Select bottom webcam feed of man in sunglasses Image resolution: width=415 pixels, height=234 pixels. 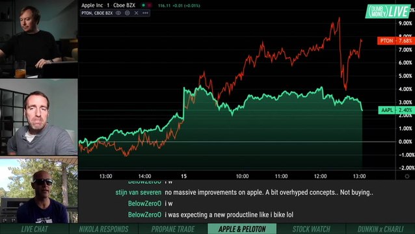click(39, 190)
